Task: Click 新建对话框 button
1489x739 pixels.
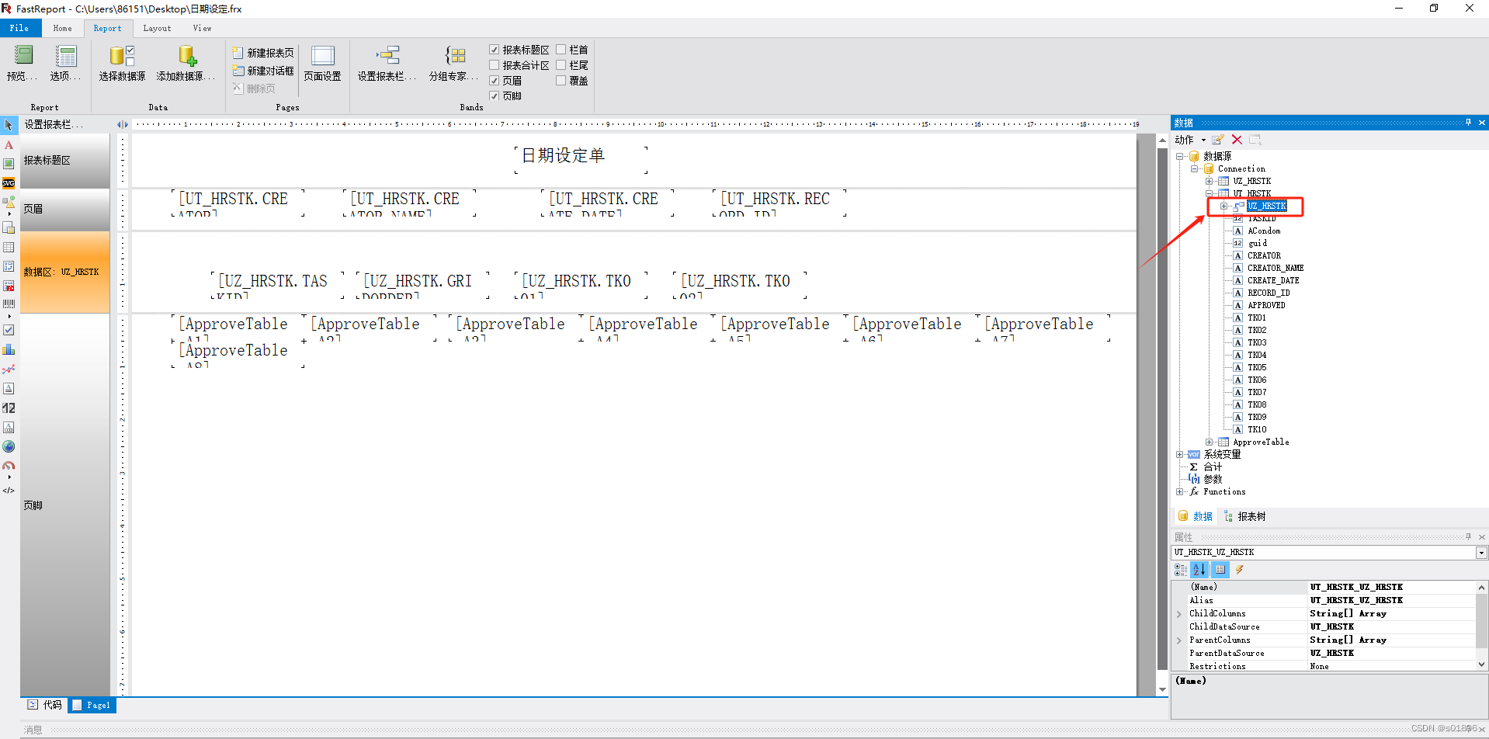Action: point(263,71)
